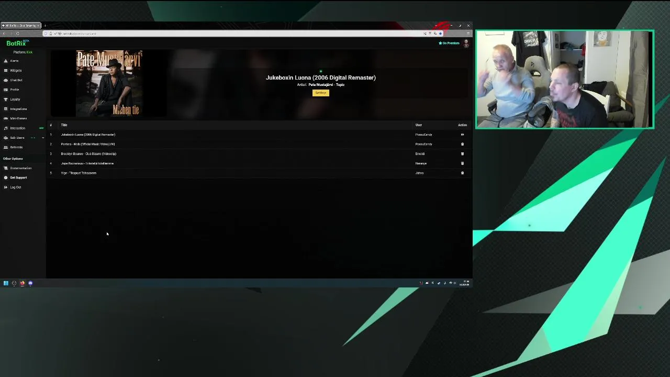The height and width of the screenshot is (377, 670).
Task: Delete the Jope Ruonansuu queue entry
Action: pos(462,163)
